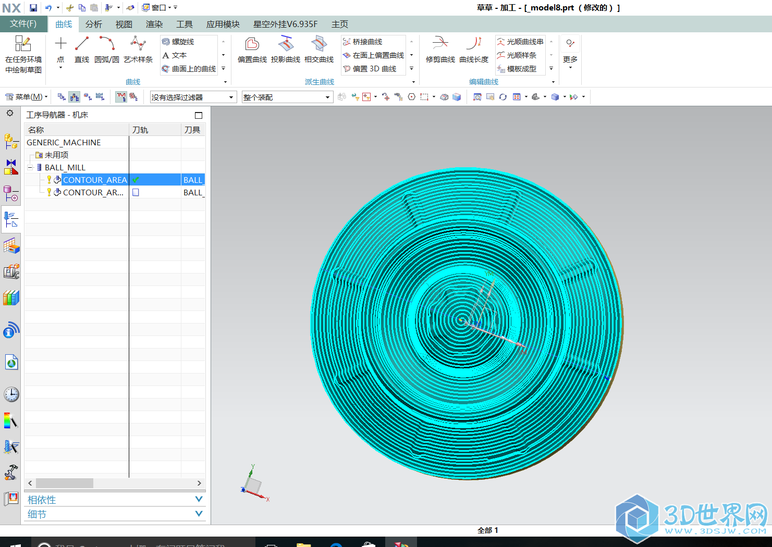Toggle tool path checkbox for second CONTOUR_AR... row
This screenshot has height=547, width=772.
pos(136,192)
